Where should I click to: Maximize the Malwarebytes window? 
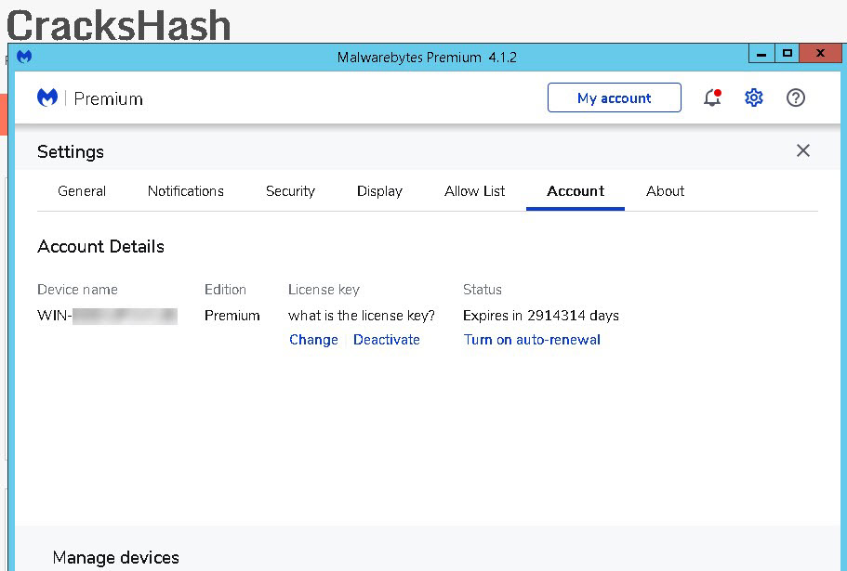coord(787,53)
